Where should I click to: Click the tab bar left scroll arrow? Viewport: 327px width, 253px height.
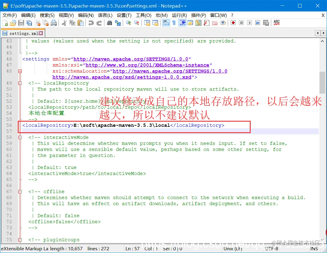pyautogui.click(x=318, y=33)
